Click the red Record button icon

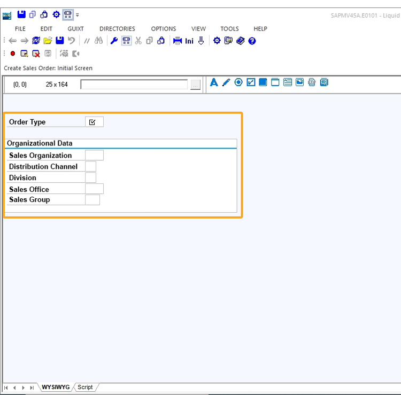[13, 53]
